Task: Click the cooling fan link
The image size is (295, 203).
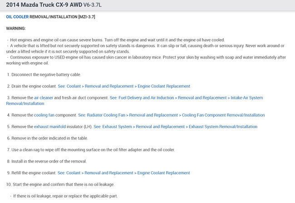Action: [47, 115]
